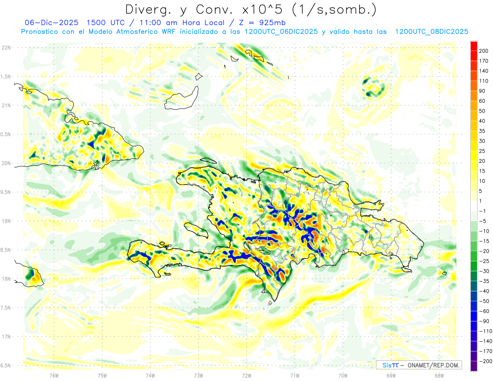Screen dimensions: 493x381
Task: Click the longitude label '75W'
Action: click(x=102, y=376)
